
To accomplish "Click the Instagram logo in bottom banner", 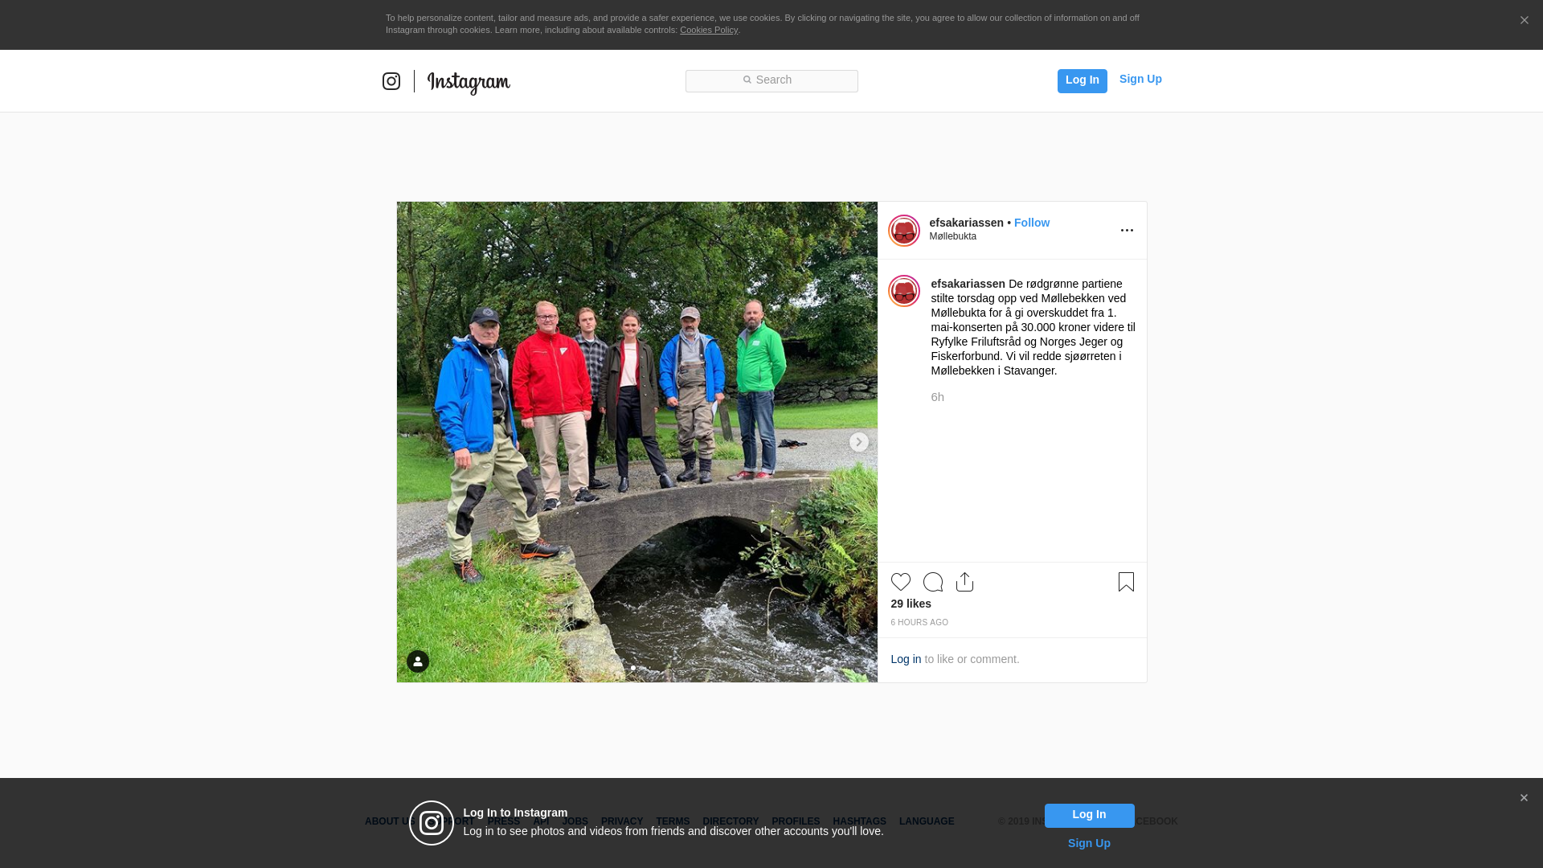I will pyautogui.click(x=432, y=823).
